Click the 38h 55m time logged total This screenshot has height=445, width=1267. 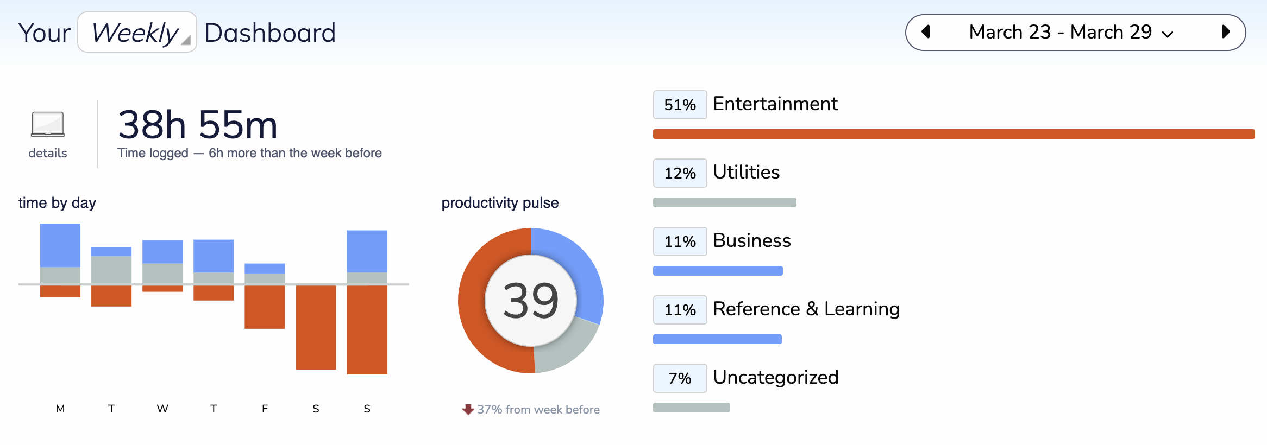tap(198, 125)
